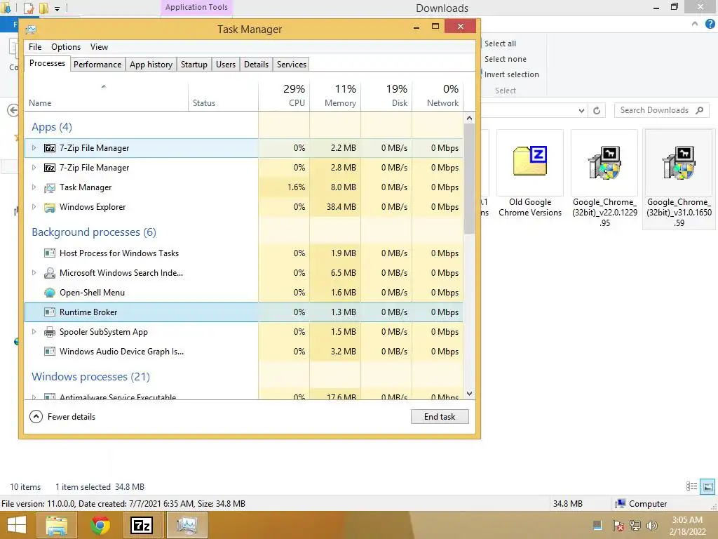This screenshot has height=539, width=718.
Task: Sort processes by CPU column header
Action: [x=284, y=95]
